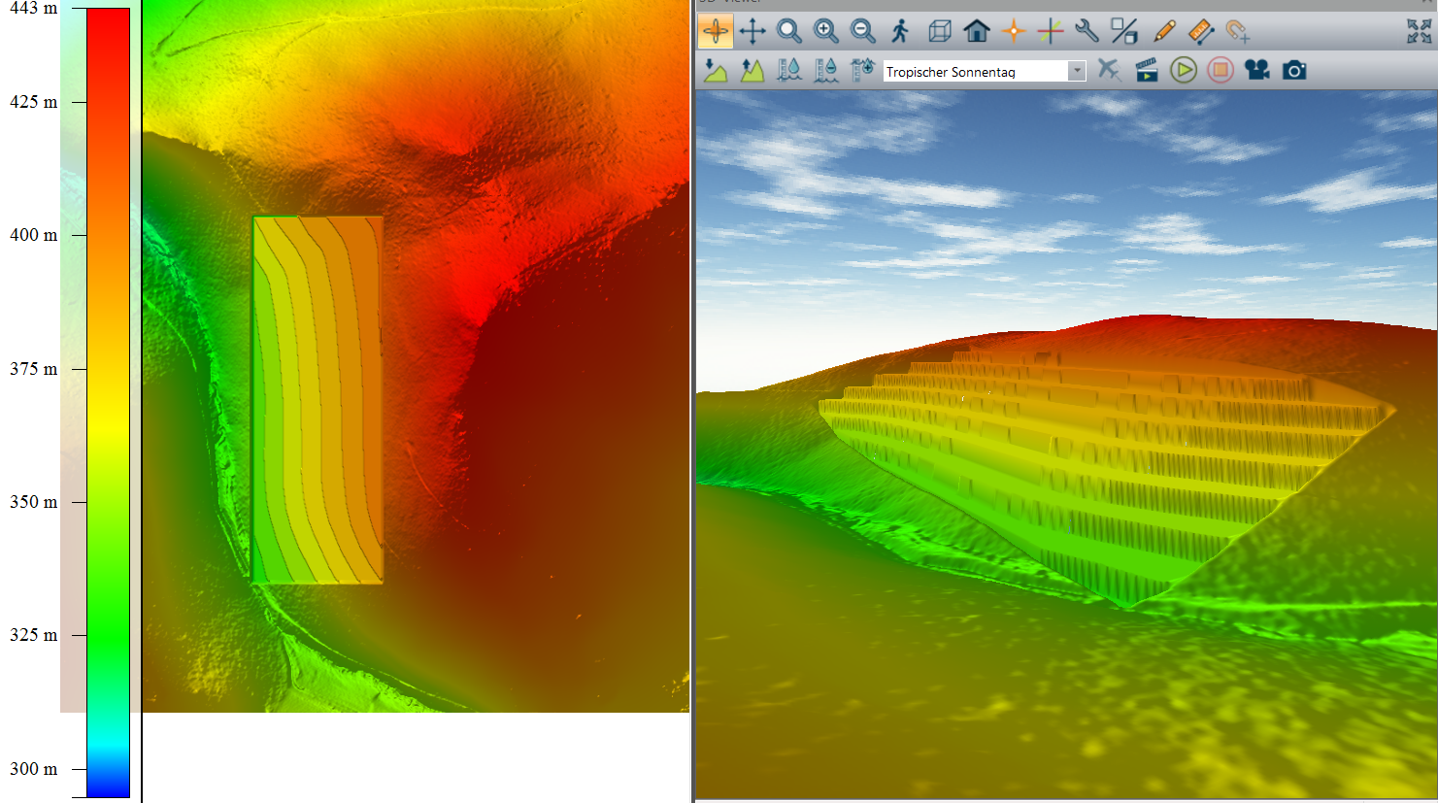The width and height of the screenshot is (1438, 803).
Task: Click the zoom in icon
Action: click(x=826, y=31)
